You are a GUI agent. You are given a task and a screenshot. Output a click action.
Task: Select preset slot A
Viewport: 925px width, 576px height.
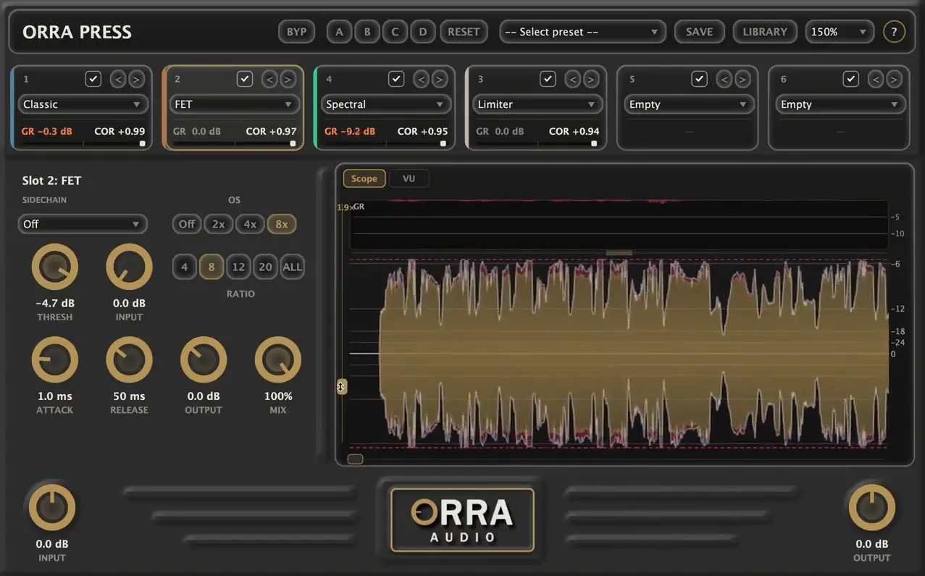pos(339,32)
